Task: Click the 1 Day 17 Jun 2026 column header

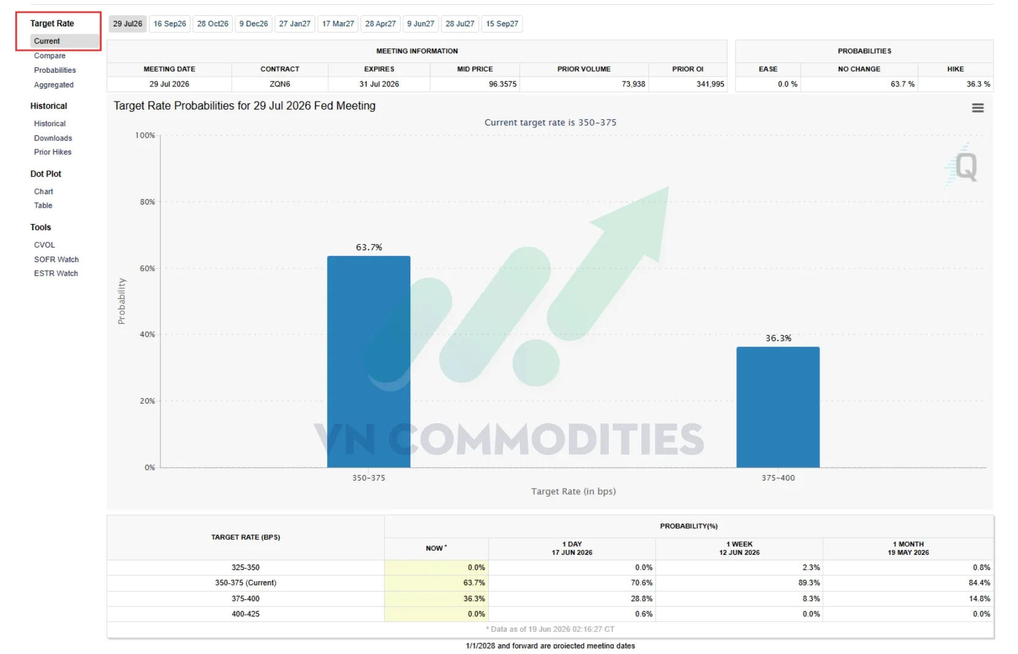Action: 572,548
